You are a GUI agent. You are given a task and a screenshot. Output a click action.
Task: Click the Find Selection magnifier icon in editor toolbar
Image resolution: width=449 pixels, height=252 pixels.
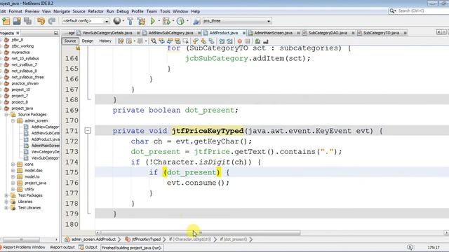[x=154, y=41]
